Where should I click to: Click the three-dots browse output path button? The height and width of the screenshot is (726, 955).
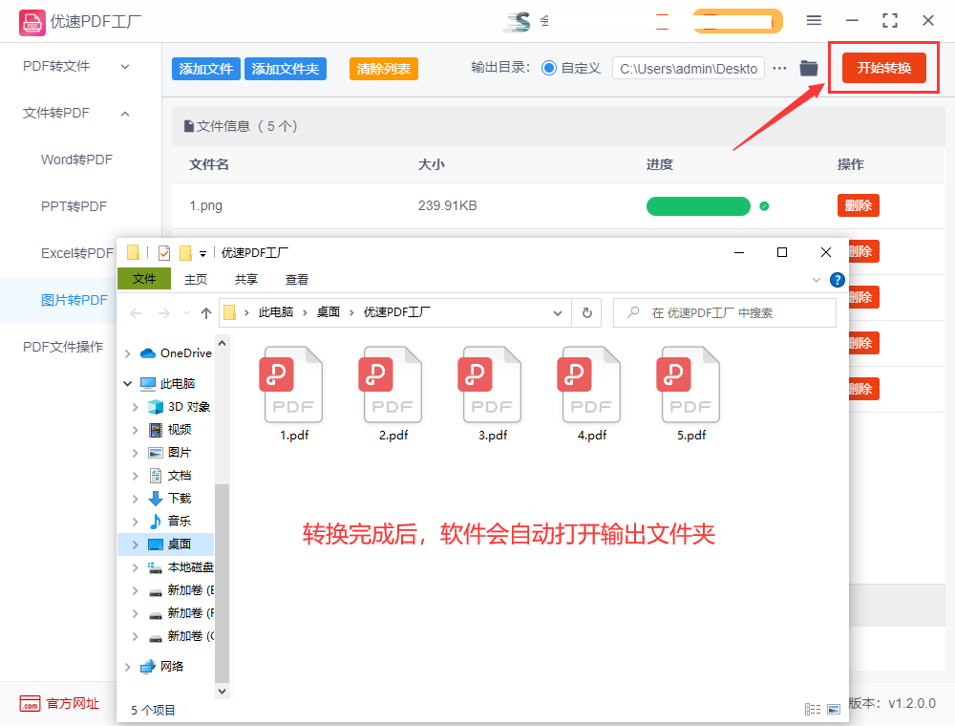(x=779, y=68)
